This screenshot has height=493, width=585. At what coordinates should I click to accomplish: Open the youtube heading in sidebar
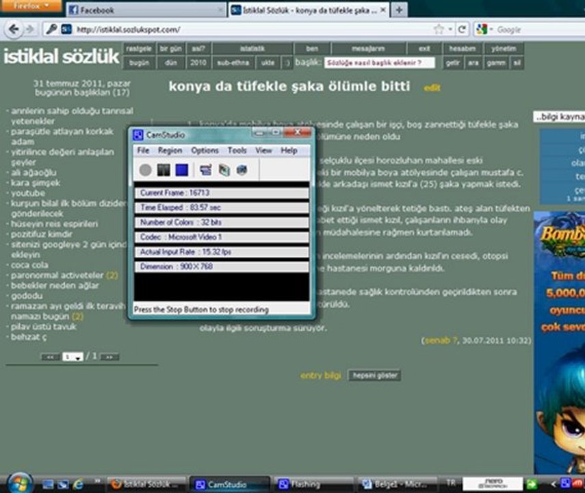pyautogui.click(x=28, y=193)
